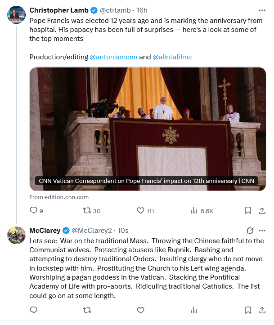View analytics for Christopher Lamb's tweet
This screenshot has width=274, height=325.
click(x=194, y=210)
